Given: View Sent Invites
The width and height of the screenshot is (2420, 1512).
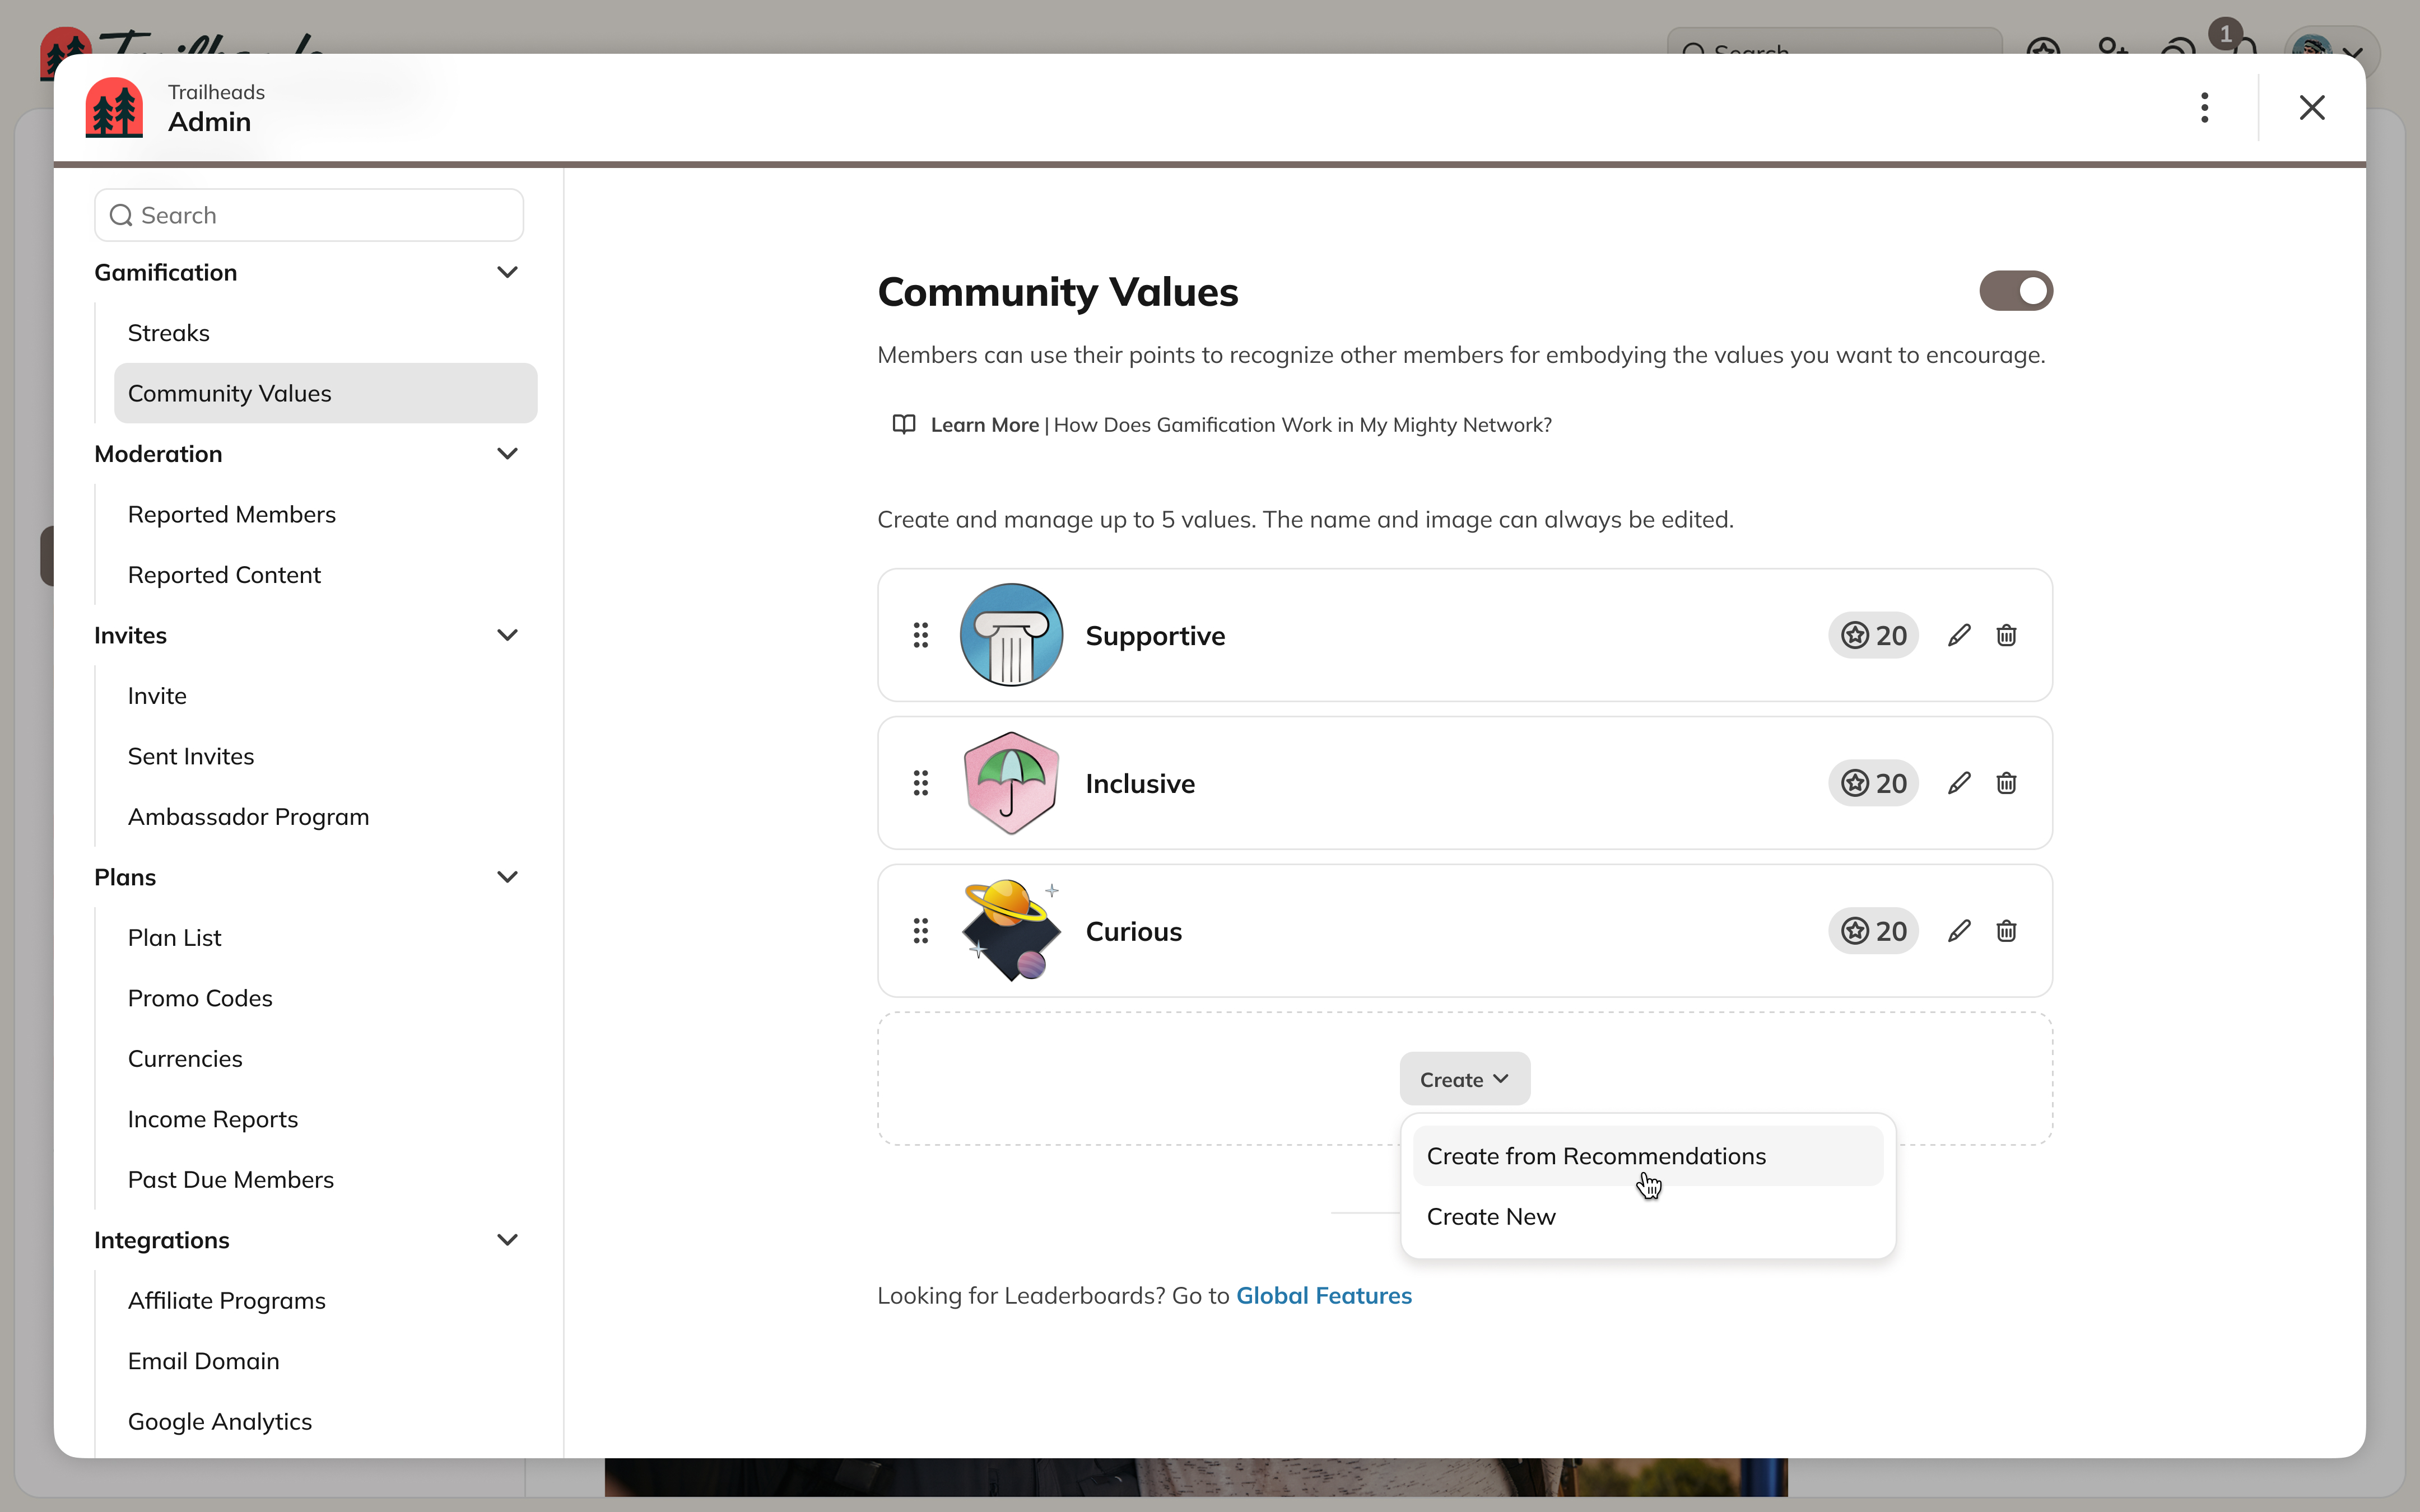Looking at the screenshot, I should point(325,756).
